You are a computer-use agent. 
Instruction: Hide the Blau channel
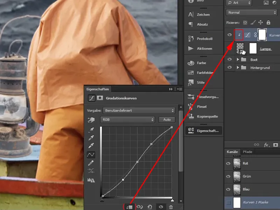pyautogui.click(x=228, y=189)
